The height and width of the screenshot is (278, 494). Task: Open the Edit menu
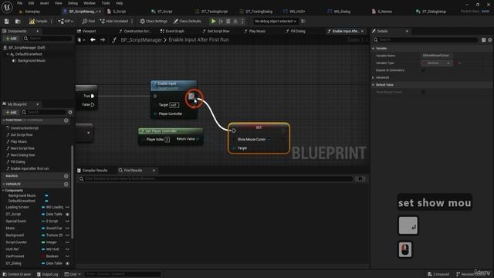coord(31,3)
